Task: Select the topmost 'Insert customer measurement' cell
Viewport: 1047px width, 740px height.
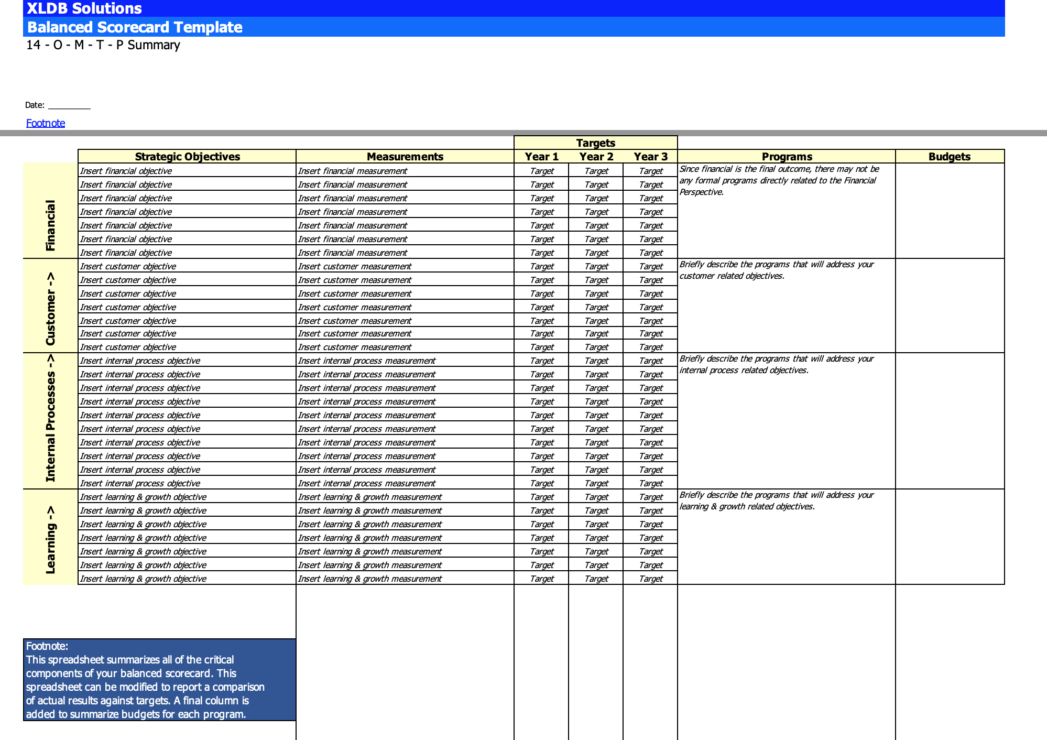Action: [405, 266]
